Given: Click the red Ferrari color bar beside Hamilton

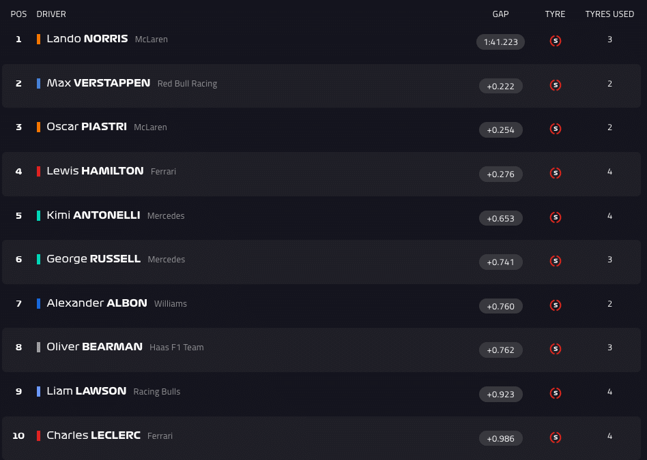Looking at the screenshot, I should pyautogui.click(x=39, y=172).
